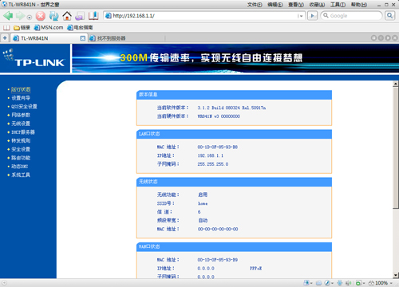399x287 pixels.
Task: Click the subnet mask 255.255.255.0 text
Action: click(x=213, y=164)
